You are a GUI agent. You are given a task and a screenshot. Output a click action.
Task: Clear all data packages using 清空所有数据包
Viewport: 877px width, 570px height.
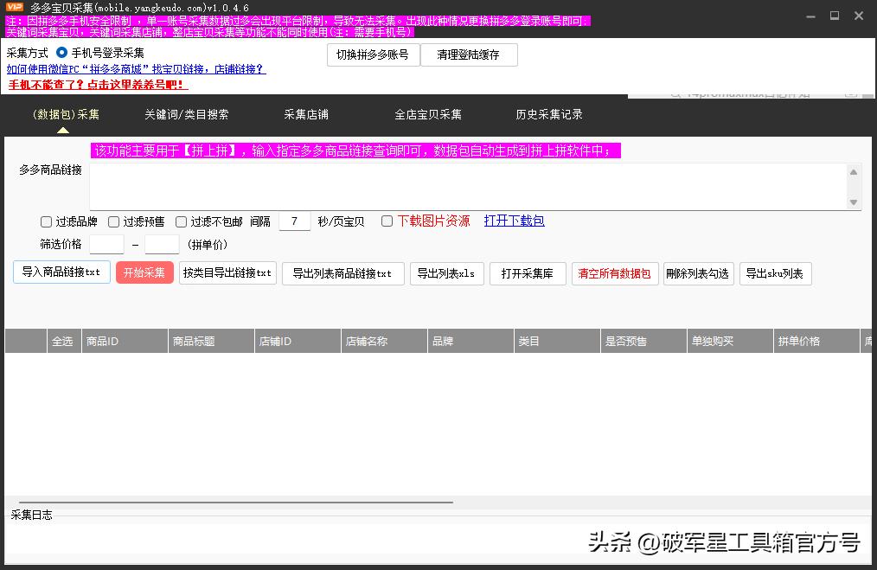pos(615,272)
